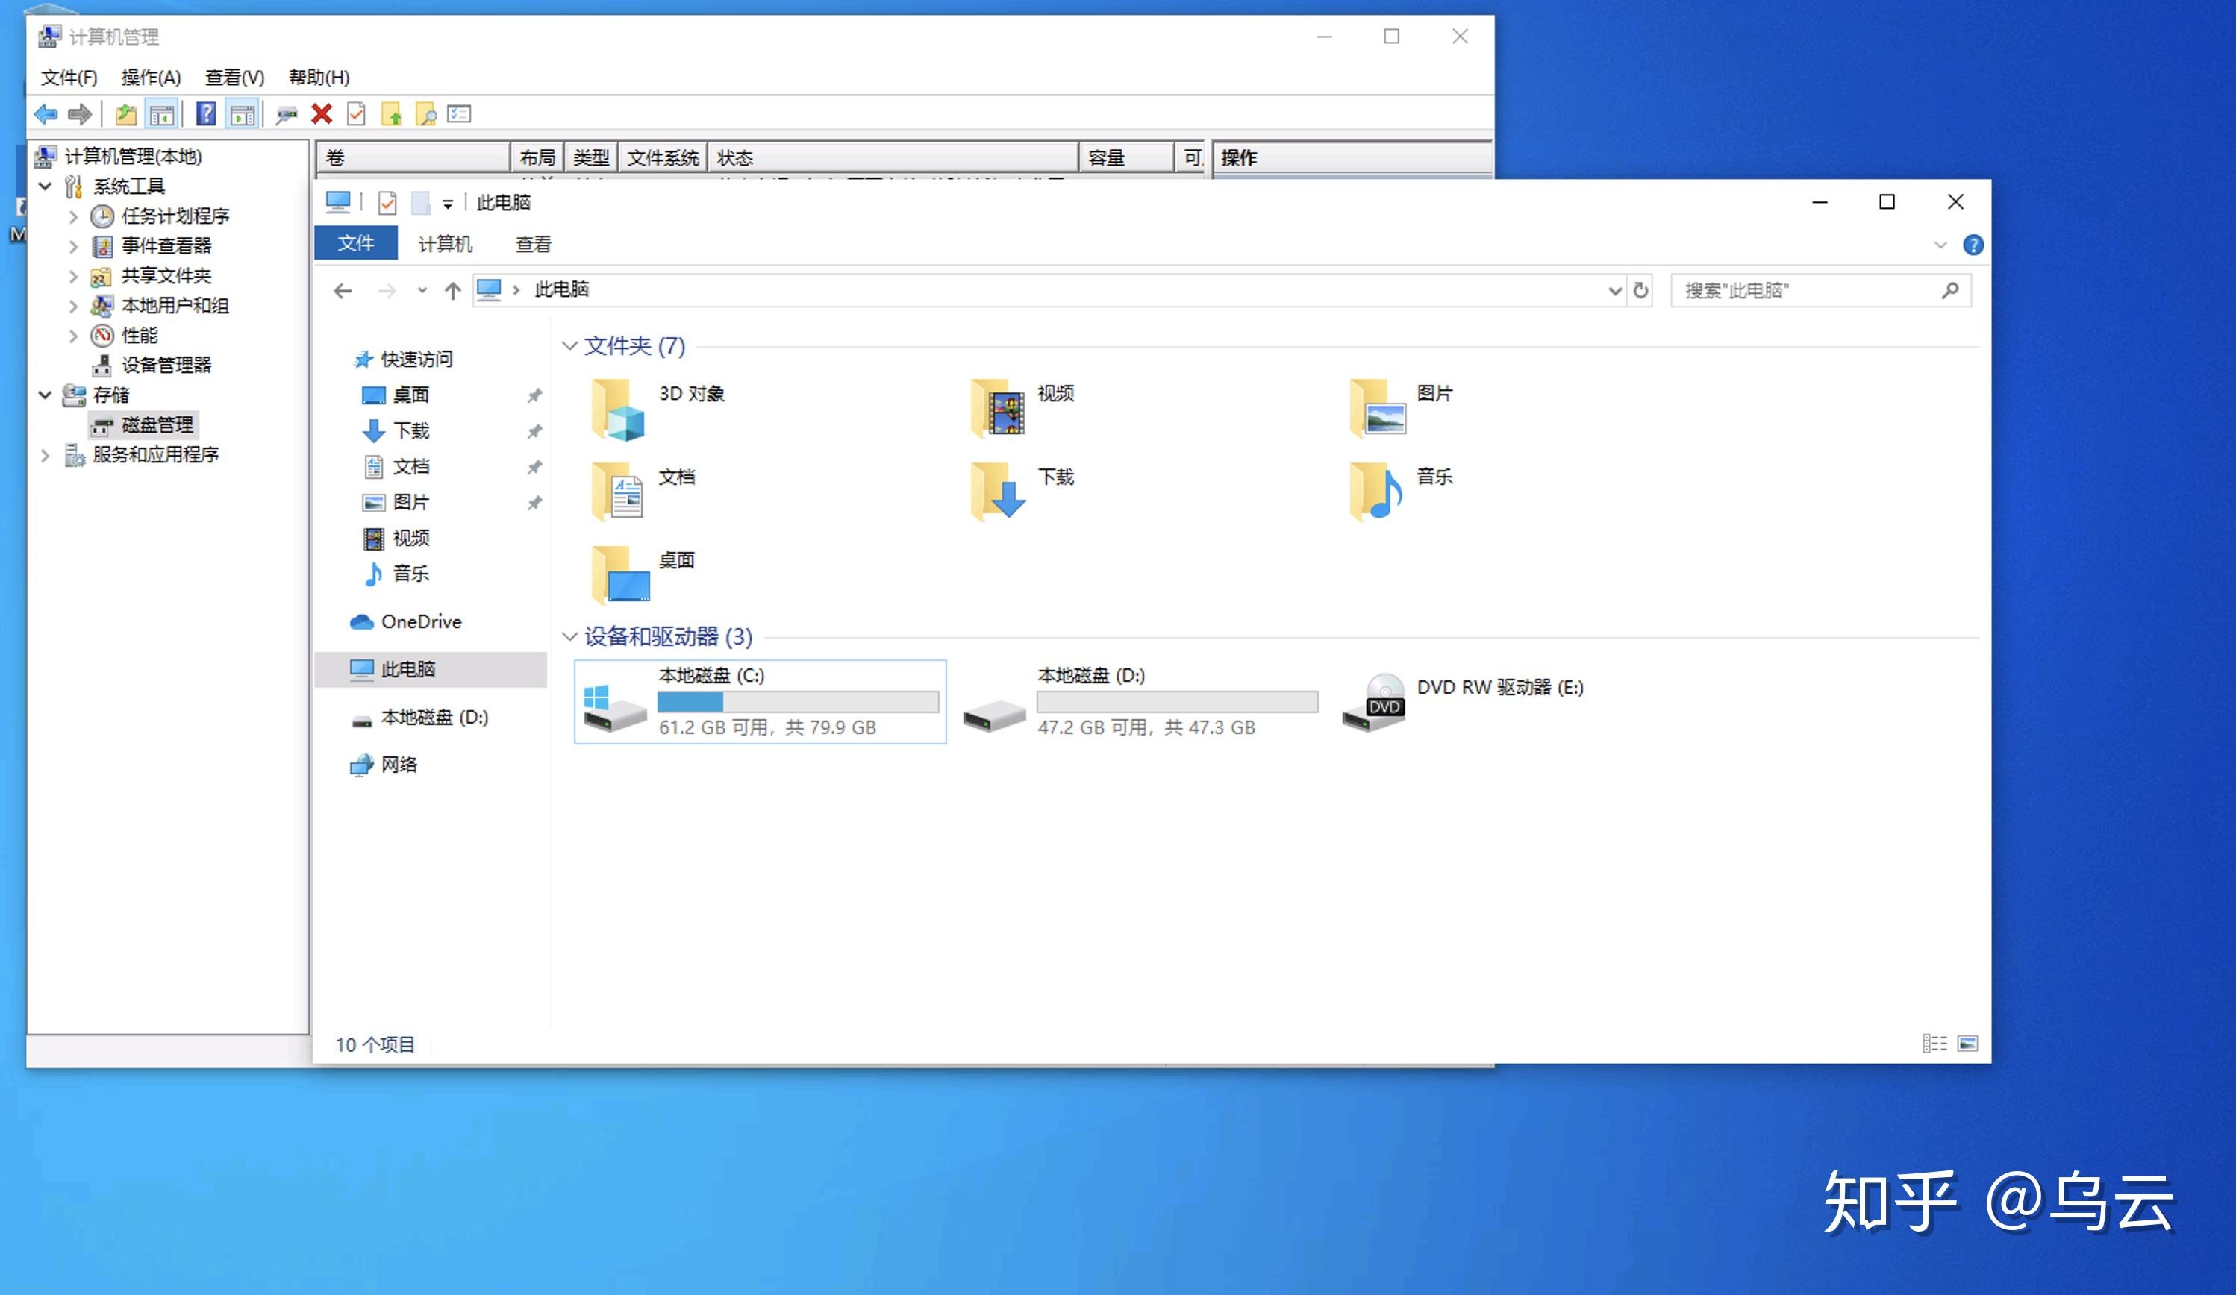Collapse the 系统工具 tree branch
Screen dimensions: 2236x1295
[46, 186]
